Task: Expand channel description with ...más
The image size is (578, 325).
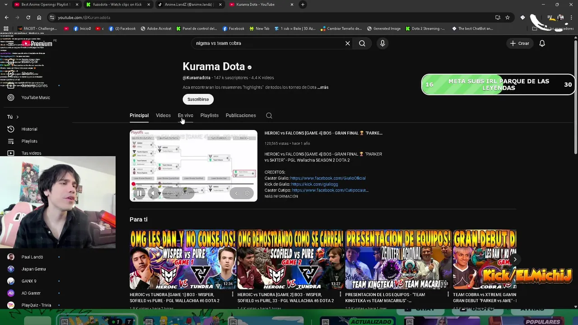Action: [x=323, y=87]
